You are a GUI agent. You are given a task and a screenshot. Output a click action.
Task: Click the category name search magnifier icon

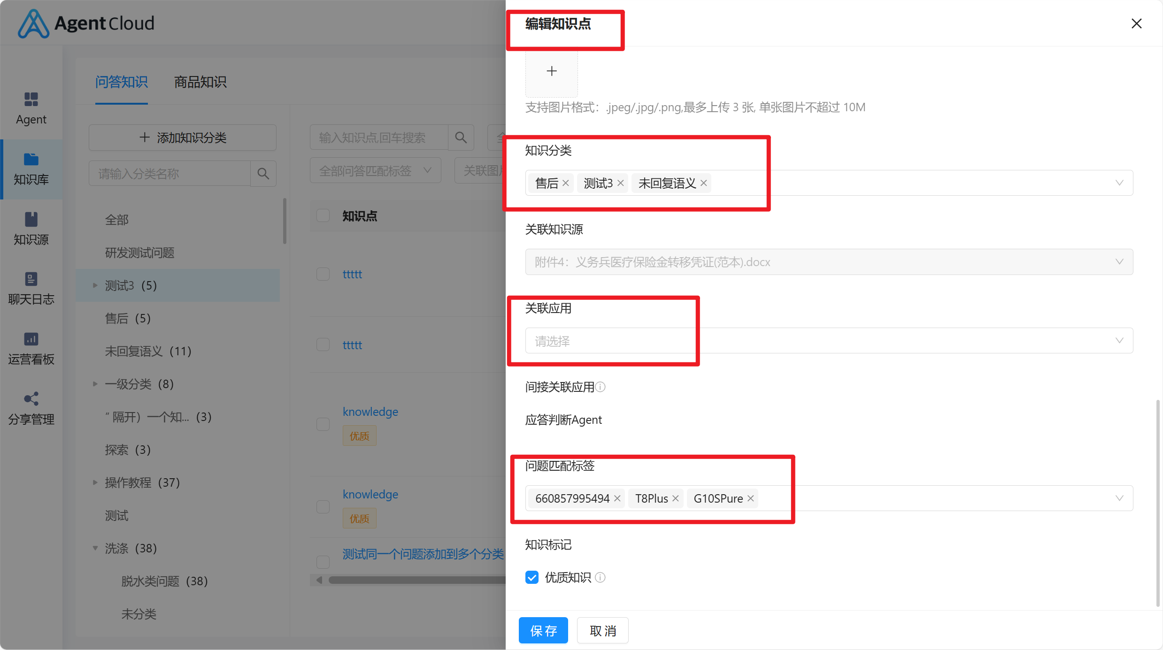(263, 174)
